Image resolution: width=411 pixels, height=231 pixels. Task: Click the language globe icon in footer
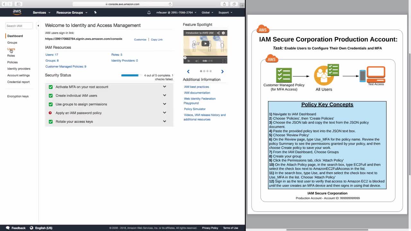point(31,228)
